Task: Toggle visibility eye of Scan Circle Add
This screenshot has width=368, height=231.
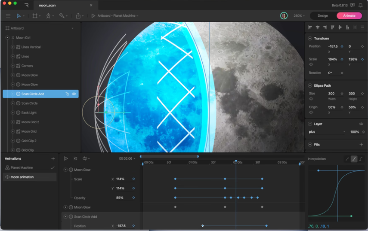Action: (x=74, y=94)
